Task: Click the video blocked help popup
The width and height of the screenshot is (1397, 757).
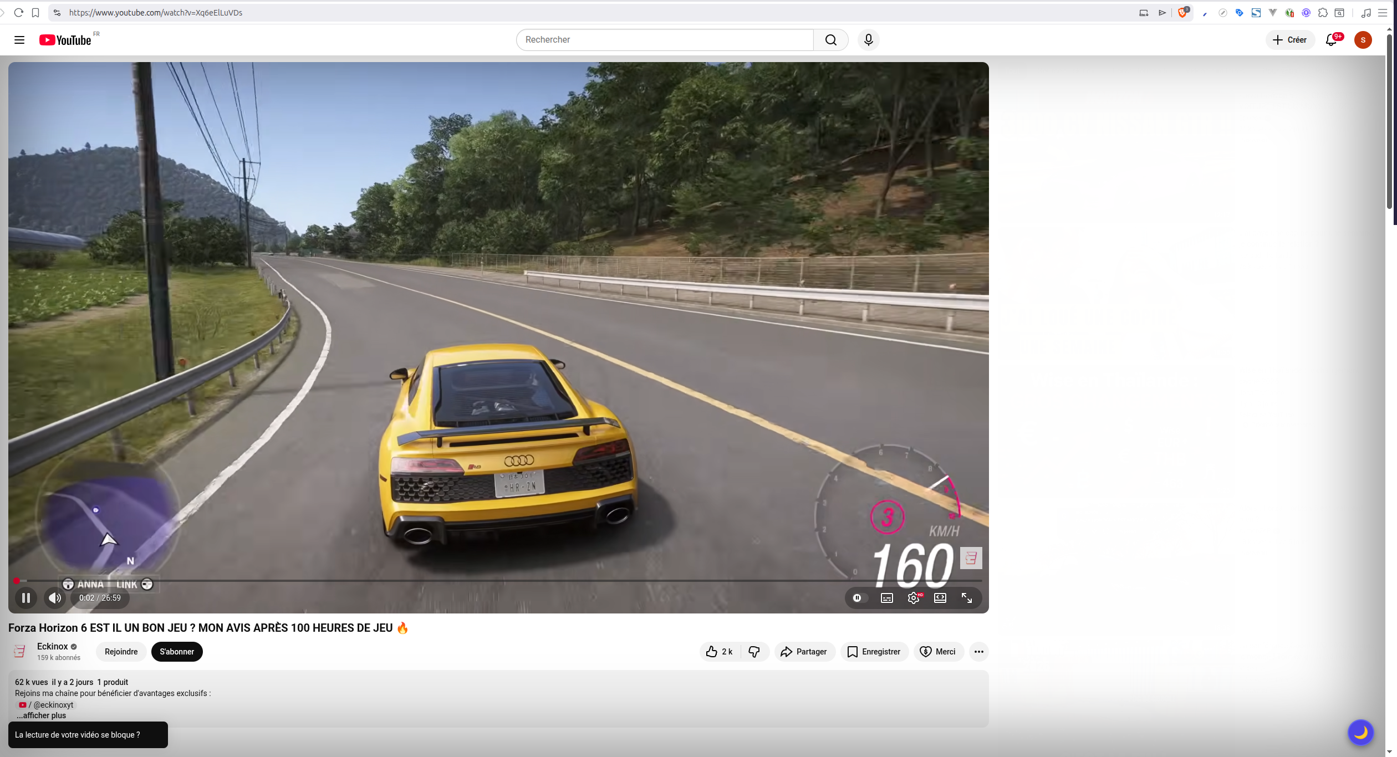Action: [x=88, y=735]
